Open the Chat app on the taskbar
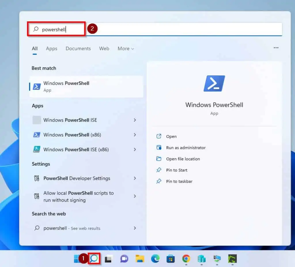 click(124, 258)
